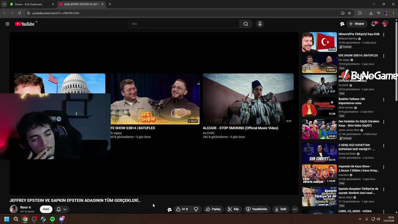Open the Baso channel name
The width and height of the screenshot is (398, 224).
pos(24,207)
